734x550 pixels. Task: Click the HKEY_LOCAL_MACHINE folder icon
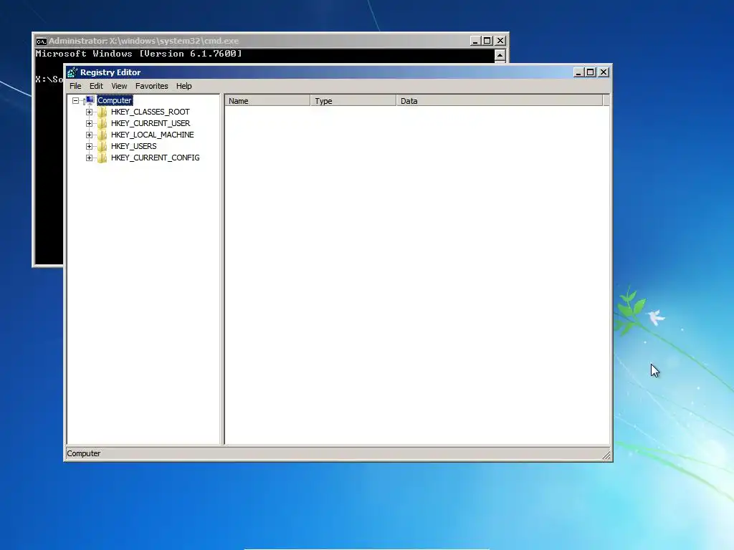(103, 135)
